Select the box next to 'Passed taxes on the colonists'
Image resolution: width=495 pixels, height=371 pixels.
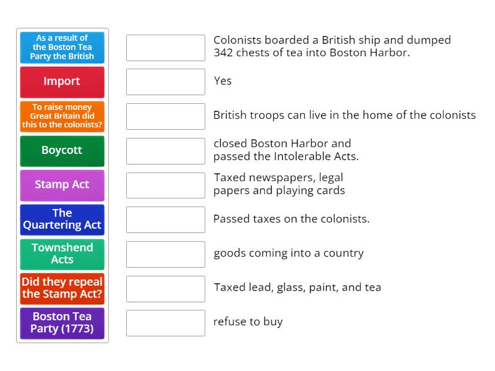click(x=165, y=219)
